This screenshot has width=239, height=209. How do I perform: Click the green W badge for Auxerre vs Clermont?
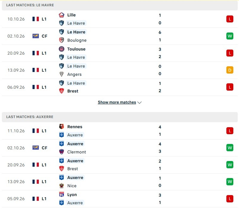(x=230, y=148)
